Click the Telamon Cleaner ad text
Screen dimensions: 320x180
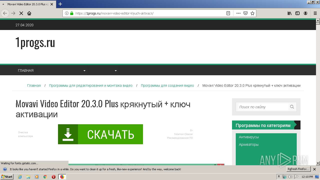[183, 134]
